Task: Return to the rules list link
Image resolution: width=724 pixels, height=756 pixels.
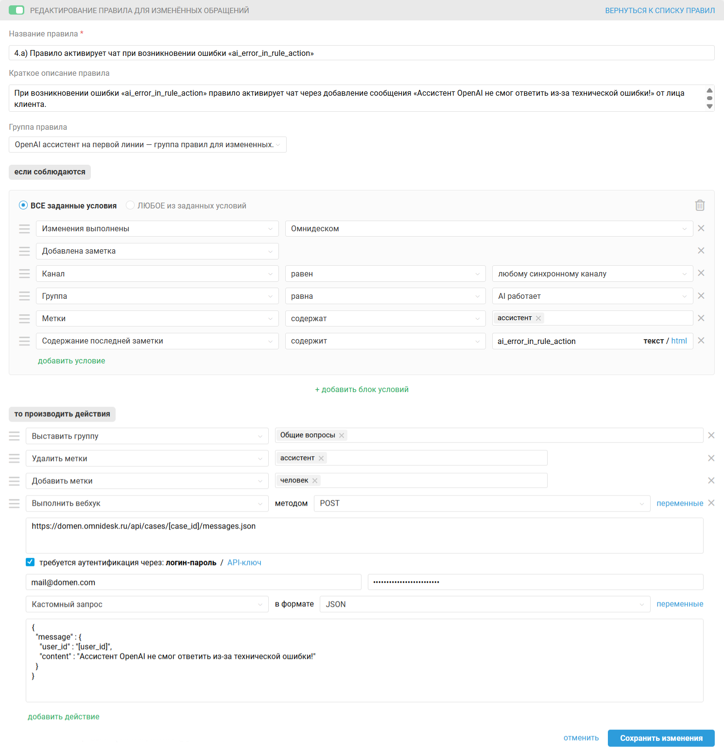Action: 660,10
